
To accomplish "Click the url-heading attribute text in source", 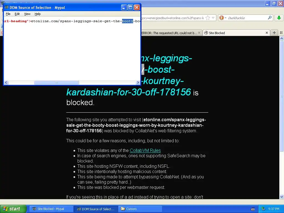I will 16,21.
